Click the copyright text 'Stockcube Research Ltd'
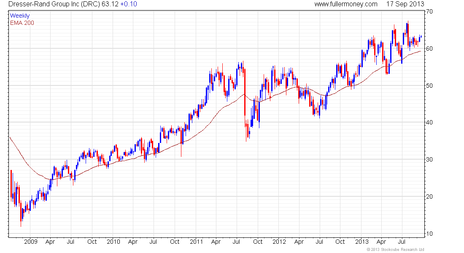Image resolution: width=464 pixels, height=253 pixels. [402, 250]
